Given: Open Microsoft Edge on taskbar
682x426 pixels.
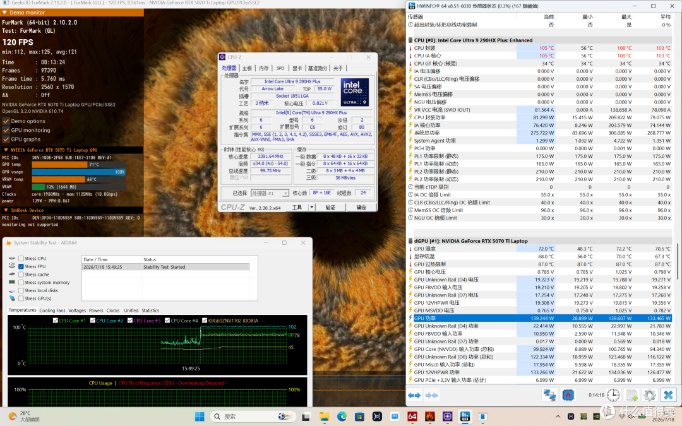Looking at the screenshot, I should [x=342, y=417].
